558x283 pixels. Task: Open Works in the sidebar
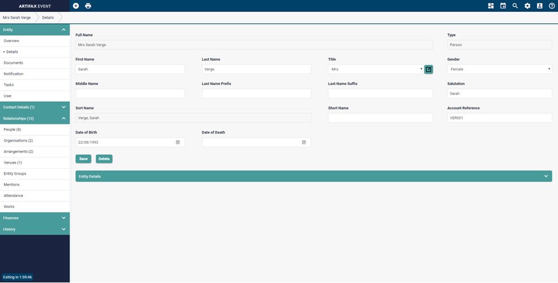coord(35,207)
